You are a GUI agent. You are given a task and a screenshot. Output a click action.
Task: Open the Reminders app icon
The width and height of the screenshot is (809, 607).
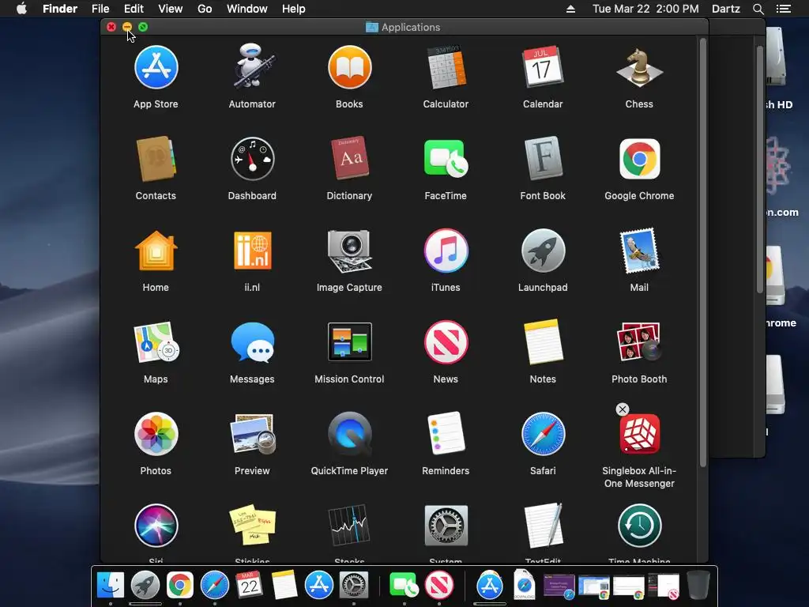pos(446,434)
